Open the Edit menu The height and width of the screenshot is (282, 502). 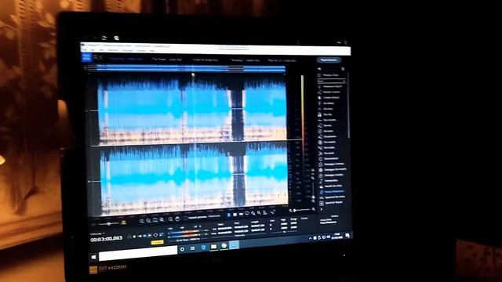[93, 50]
